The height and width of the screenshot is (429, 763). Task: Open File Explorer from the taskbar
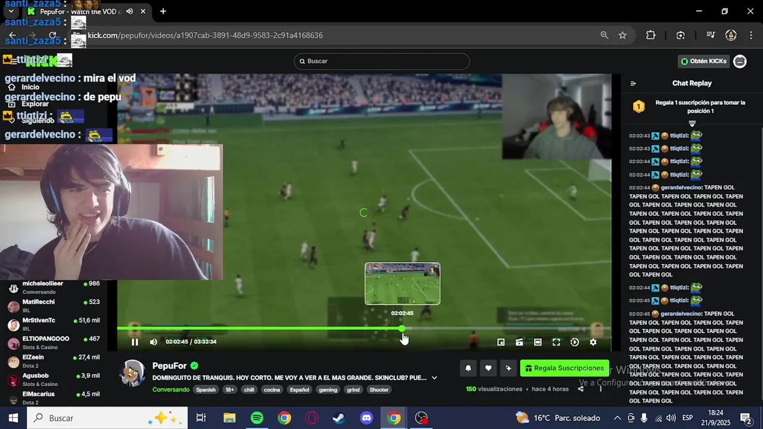[x=229, y=418]
